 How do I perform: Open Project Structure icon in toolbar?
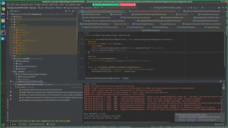223,8
